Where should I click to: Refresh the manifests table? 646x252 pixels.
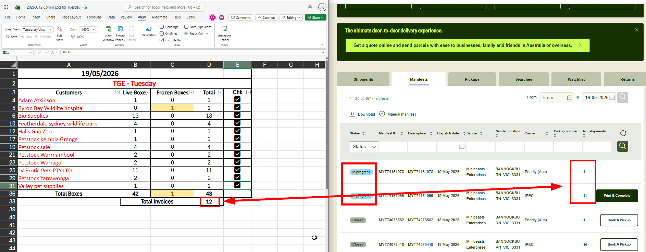[x=623, y=133]
